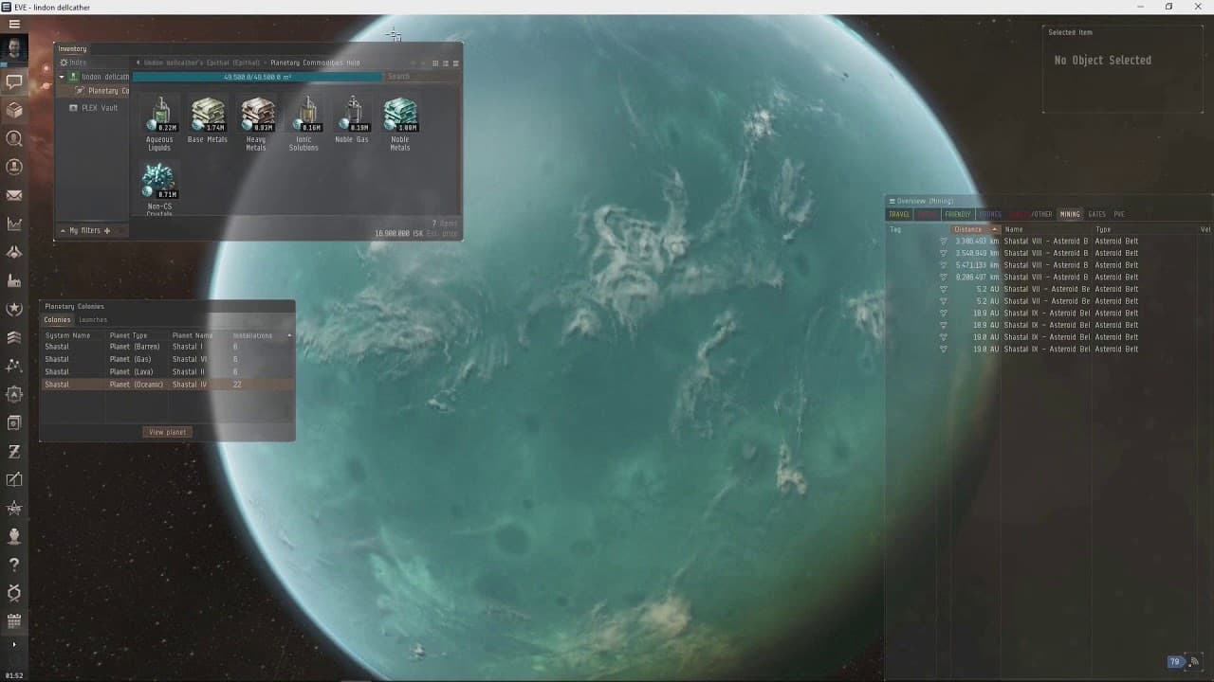Switch inventory to list view mode
The width and height of the screenshot is (1214, 682).
tap(456, 63)
